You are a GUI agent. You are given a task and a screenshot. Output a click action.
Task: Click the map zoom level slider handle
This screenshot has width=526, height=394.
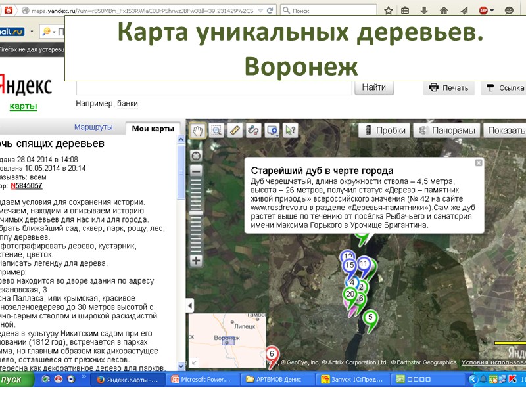[x=196, y=213]
